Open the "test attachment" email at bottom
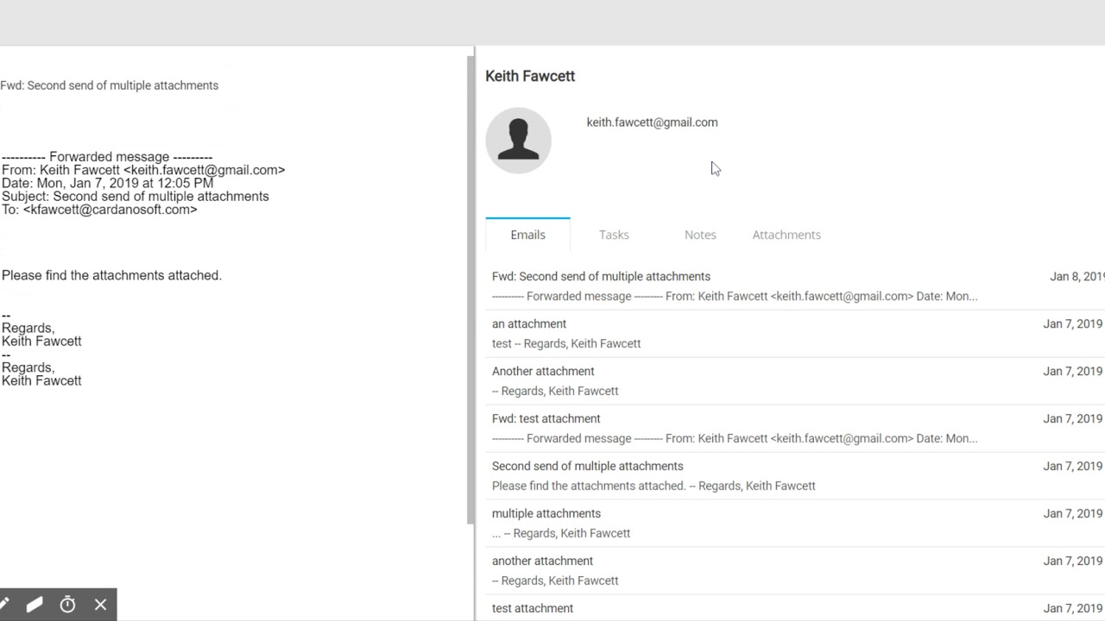The image size is (1105, 621). pos(533,608)
